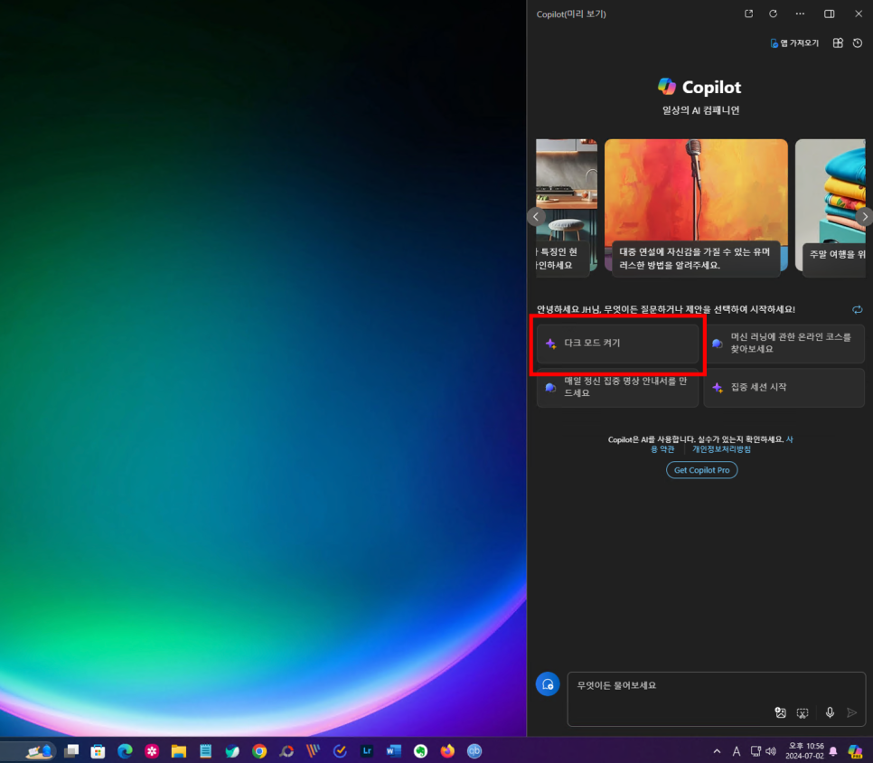Close the Copilot panel
873x763 pixels.
point(859,14)
